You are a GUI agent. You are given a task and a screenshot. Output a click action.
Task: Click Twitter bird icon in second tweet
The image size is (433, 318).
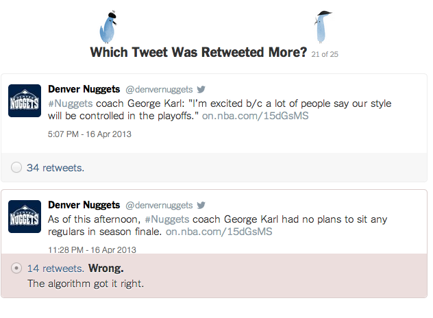201,205
